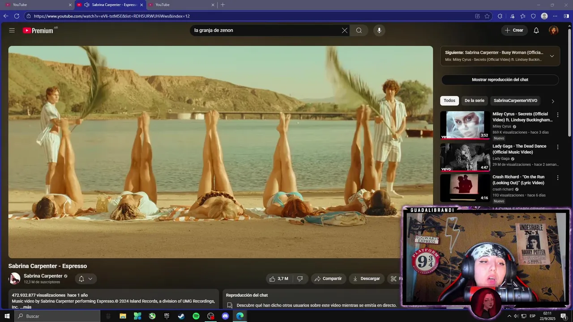Expand the subscription notification dropdown arrow
This screenshot has width=573, height=322.
coord(90,279)
